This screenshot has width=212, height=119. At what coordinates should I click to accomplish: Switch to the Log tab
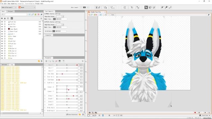pyautogui.click(x=12, y=65)
